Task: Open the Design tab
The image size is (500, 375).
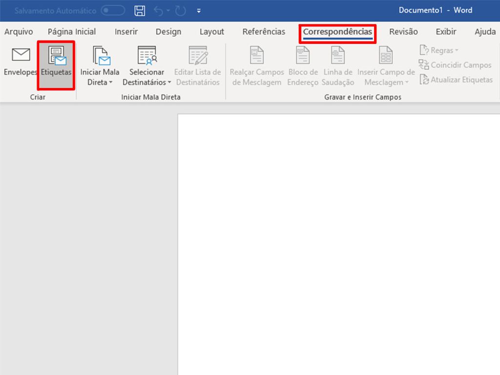Action: [x=168, y=32]
